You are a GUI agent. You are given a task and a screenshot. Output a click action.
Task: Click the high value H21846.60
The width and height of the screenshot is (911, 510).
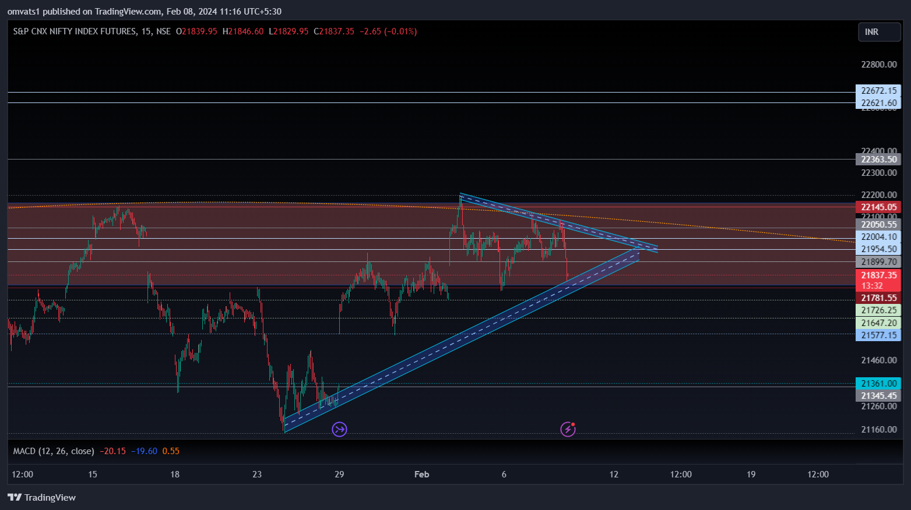(243, 31)
